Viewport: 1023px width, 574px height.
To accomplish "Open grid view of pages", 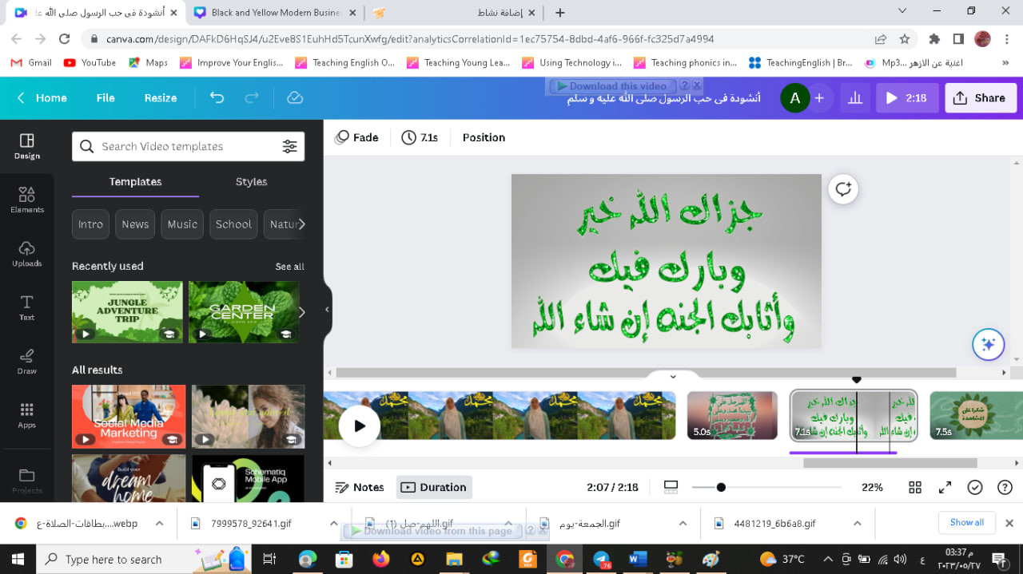I will point(915,487).
